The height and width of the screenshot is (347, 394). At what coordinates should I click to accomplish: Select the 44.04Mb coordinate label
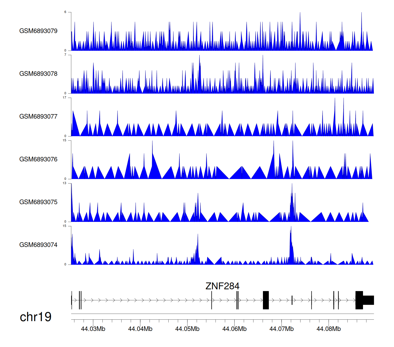[140, 329]
